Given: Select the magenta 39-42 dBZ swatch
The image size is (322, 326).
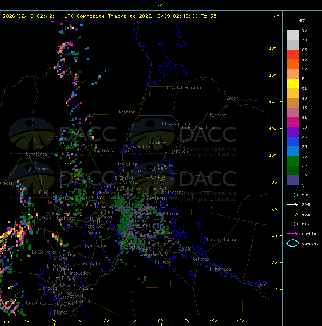Looking at the screenshot, I should pyautogui.click(x=293, y=122).
